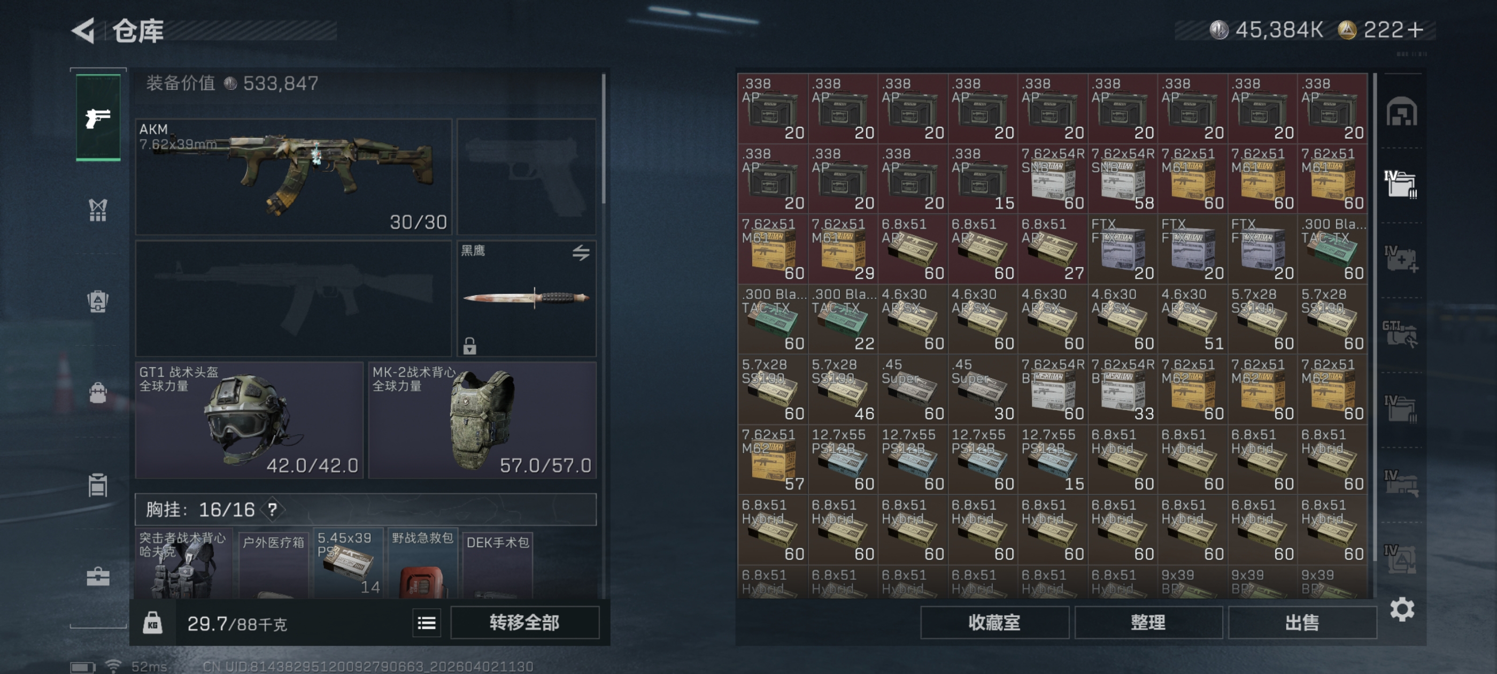
Task: Select the main stash container icon at top right
Action: pyautogui.click(x=1401, y=111)
